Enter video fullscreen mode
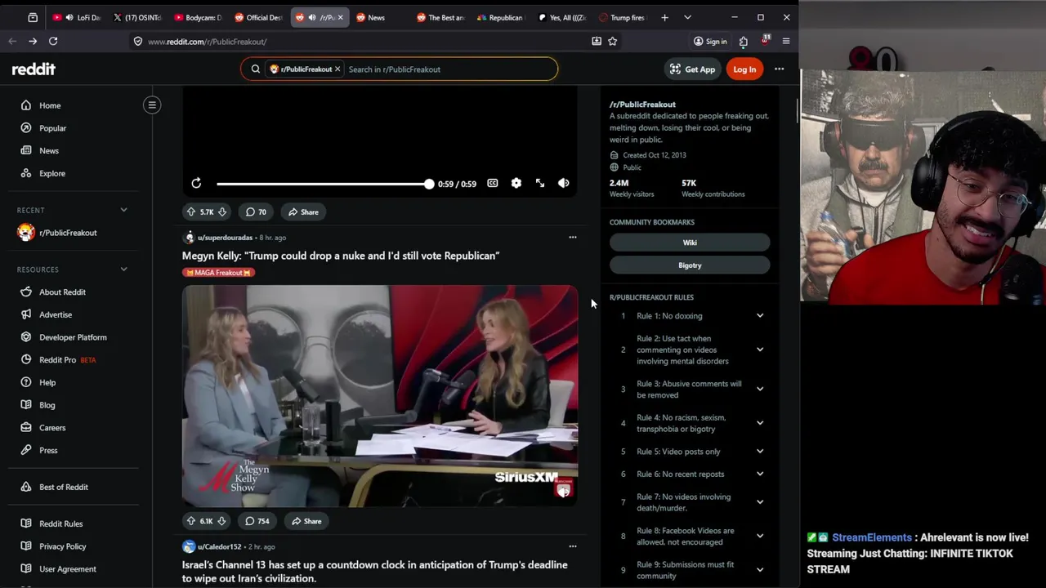The width and height of the screenshot is (1046, 588). coord(539,184)
